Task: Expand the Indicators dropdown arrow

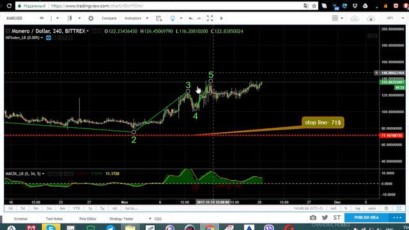Action: pos(147,19)
